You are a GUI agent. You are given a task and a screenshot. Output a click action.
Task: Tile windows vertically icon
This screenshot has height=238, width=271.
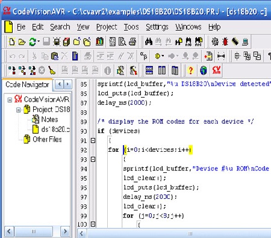162,70
